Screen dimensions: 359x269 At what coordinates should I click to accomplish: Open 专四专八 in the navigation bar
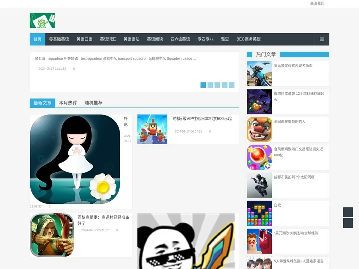[x=205, y=39]
